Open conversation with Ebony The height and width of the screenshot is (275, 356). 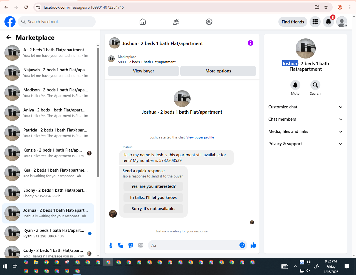click(48, 193)
